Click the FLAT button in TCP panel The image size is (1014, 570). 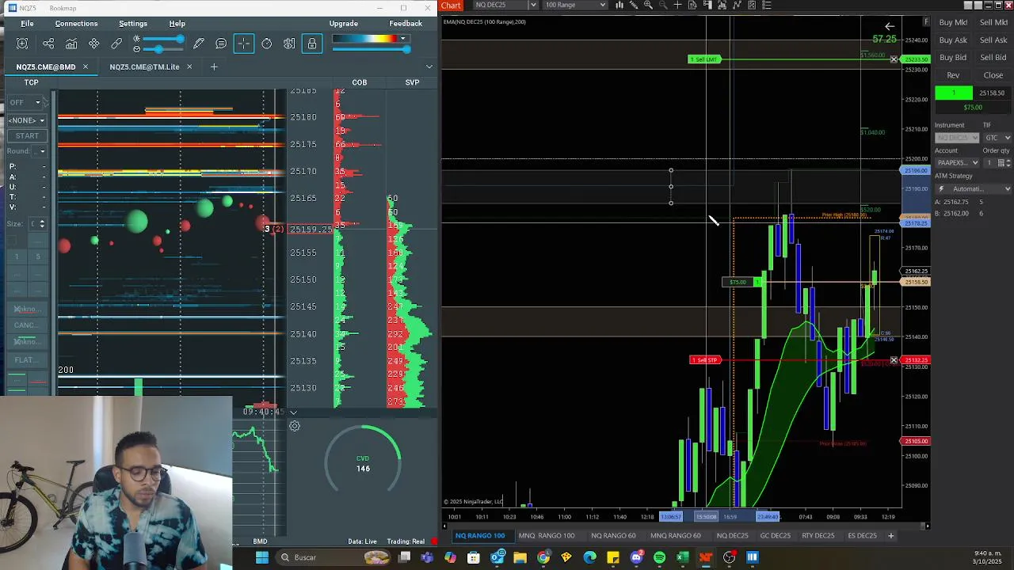click(x=27, y=360)
